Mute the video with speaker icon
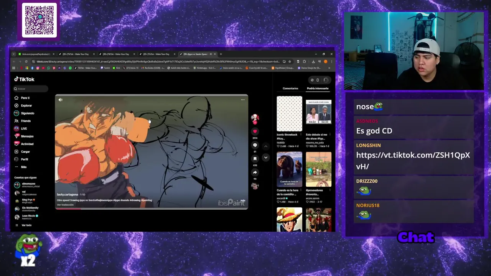Image resolution: width=491 pixels, height=276 pixels. (x=60, y=100)
